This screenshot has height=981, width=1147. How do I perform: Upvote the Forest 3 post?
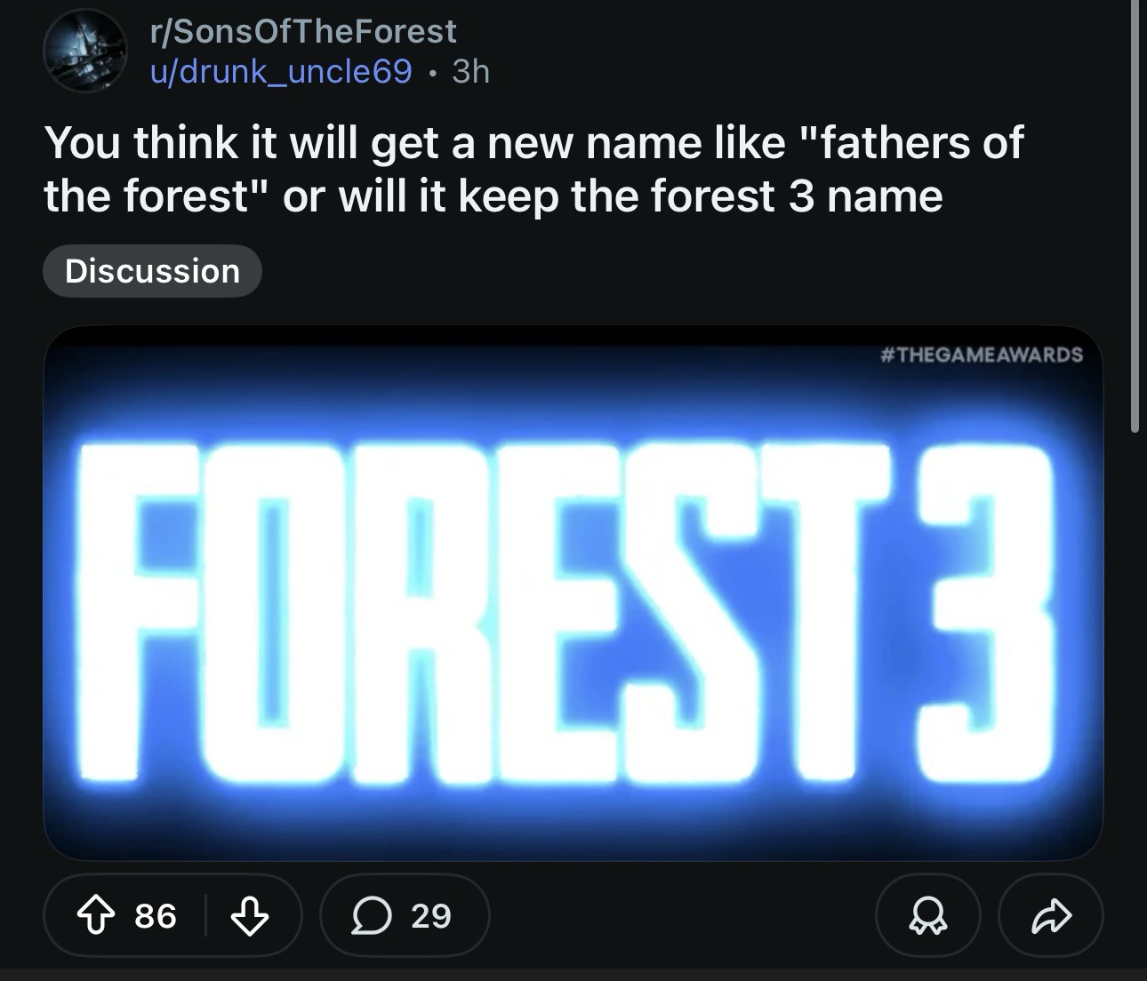[x=94, y=915]
